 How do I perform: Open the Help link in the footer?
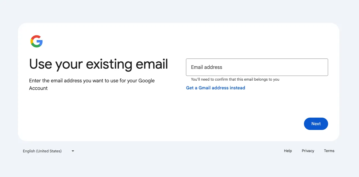point(288,151)
